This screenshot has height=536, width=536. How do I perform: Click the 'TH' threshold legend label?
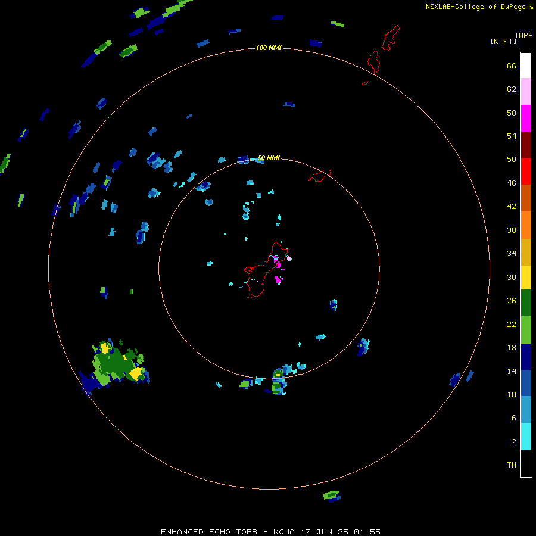pos(512,465)
